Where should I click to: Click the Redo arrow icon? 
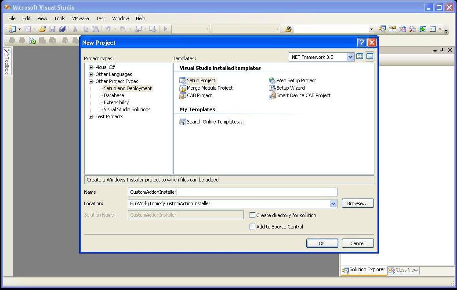tap(123, 29)
